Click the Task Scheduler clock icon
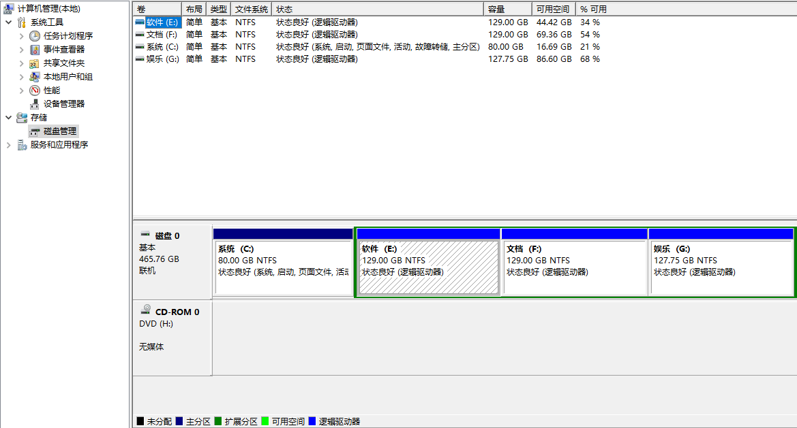 pyautogui.click(x=35, y=36)
